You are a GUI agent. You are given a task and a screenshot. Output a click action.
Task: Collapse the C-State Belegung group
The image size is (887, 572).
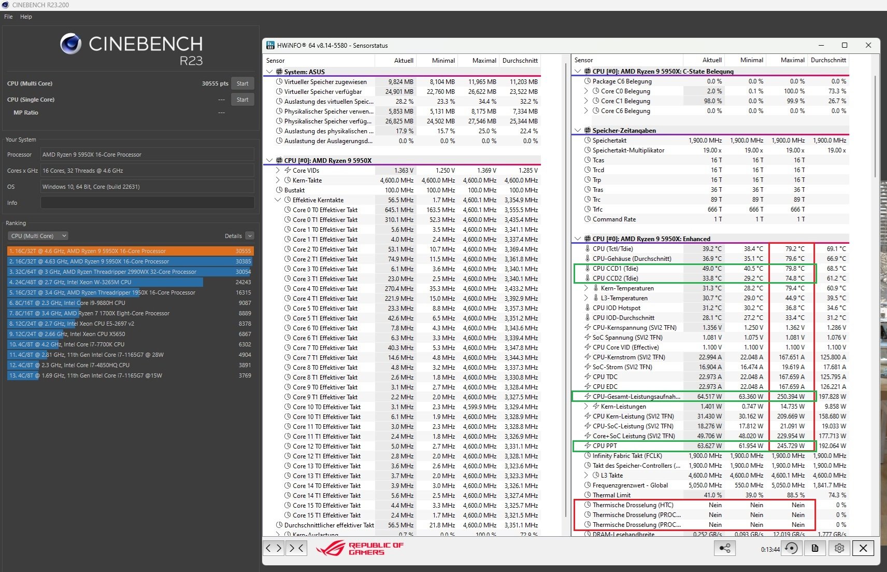[578, 72]
